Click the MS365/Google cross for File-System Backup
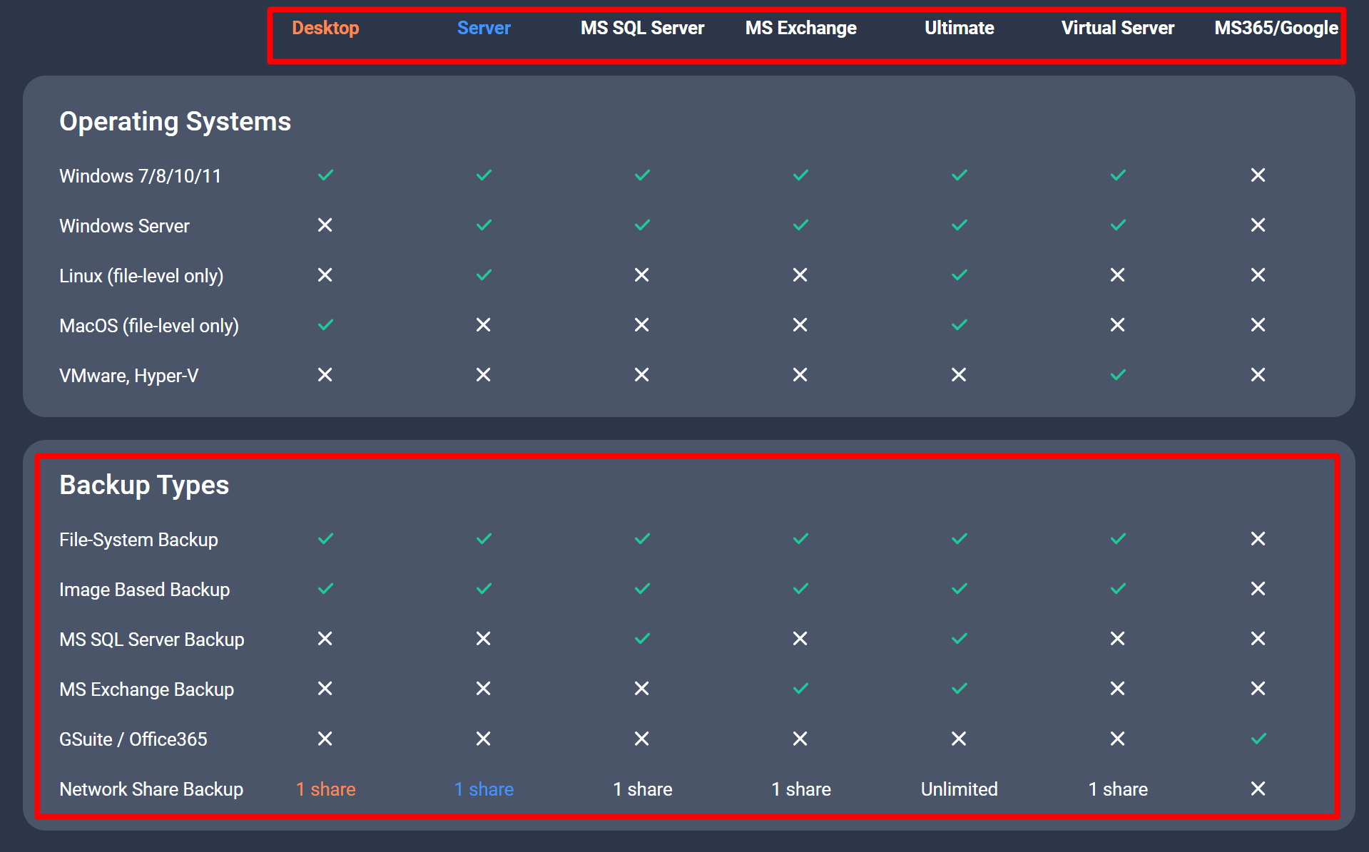Screen dimensions: 1369x852 (1258, 538)
